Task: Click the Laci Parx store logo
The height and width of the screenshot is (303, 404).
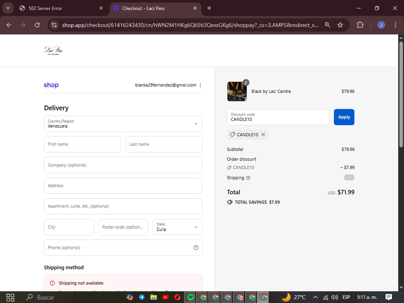Action: click(53, 50)
